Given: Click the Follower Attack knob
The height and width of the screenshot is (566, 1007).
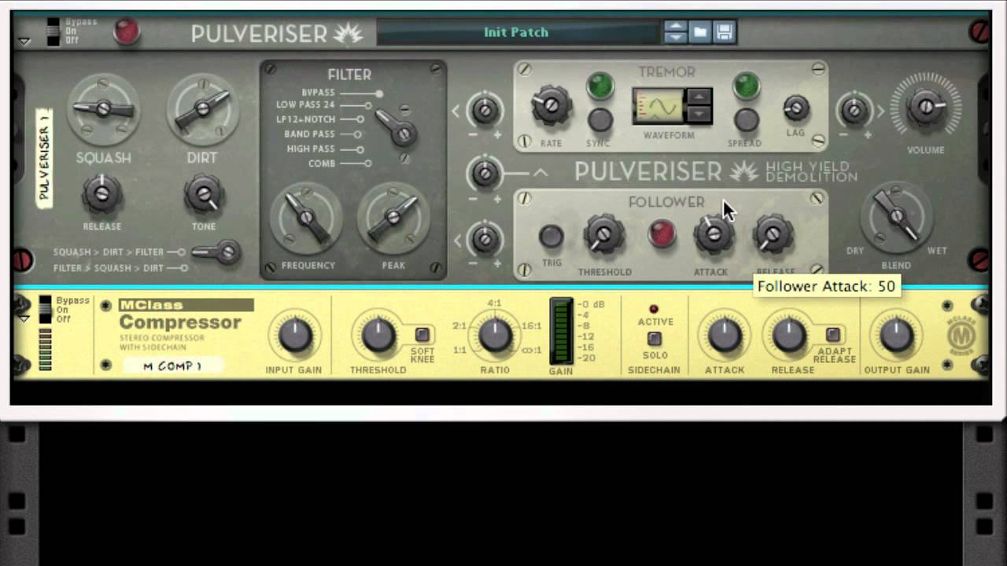Looking at the screenshot, I should (x=714, y=234).
